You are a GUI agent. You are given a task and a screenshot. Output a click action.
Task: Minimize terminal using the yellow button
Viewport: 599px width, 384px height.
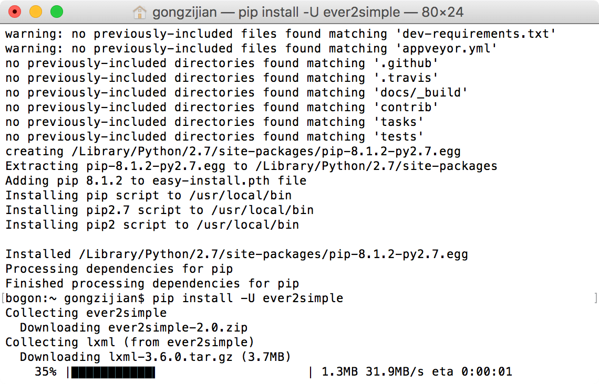[36, 12]
